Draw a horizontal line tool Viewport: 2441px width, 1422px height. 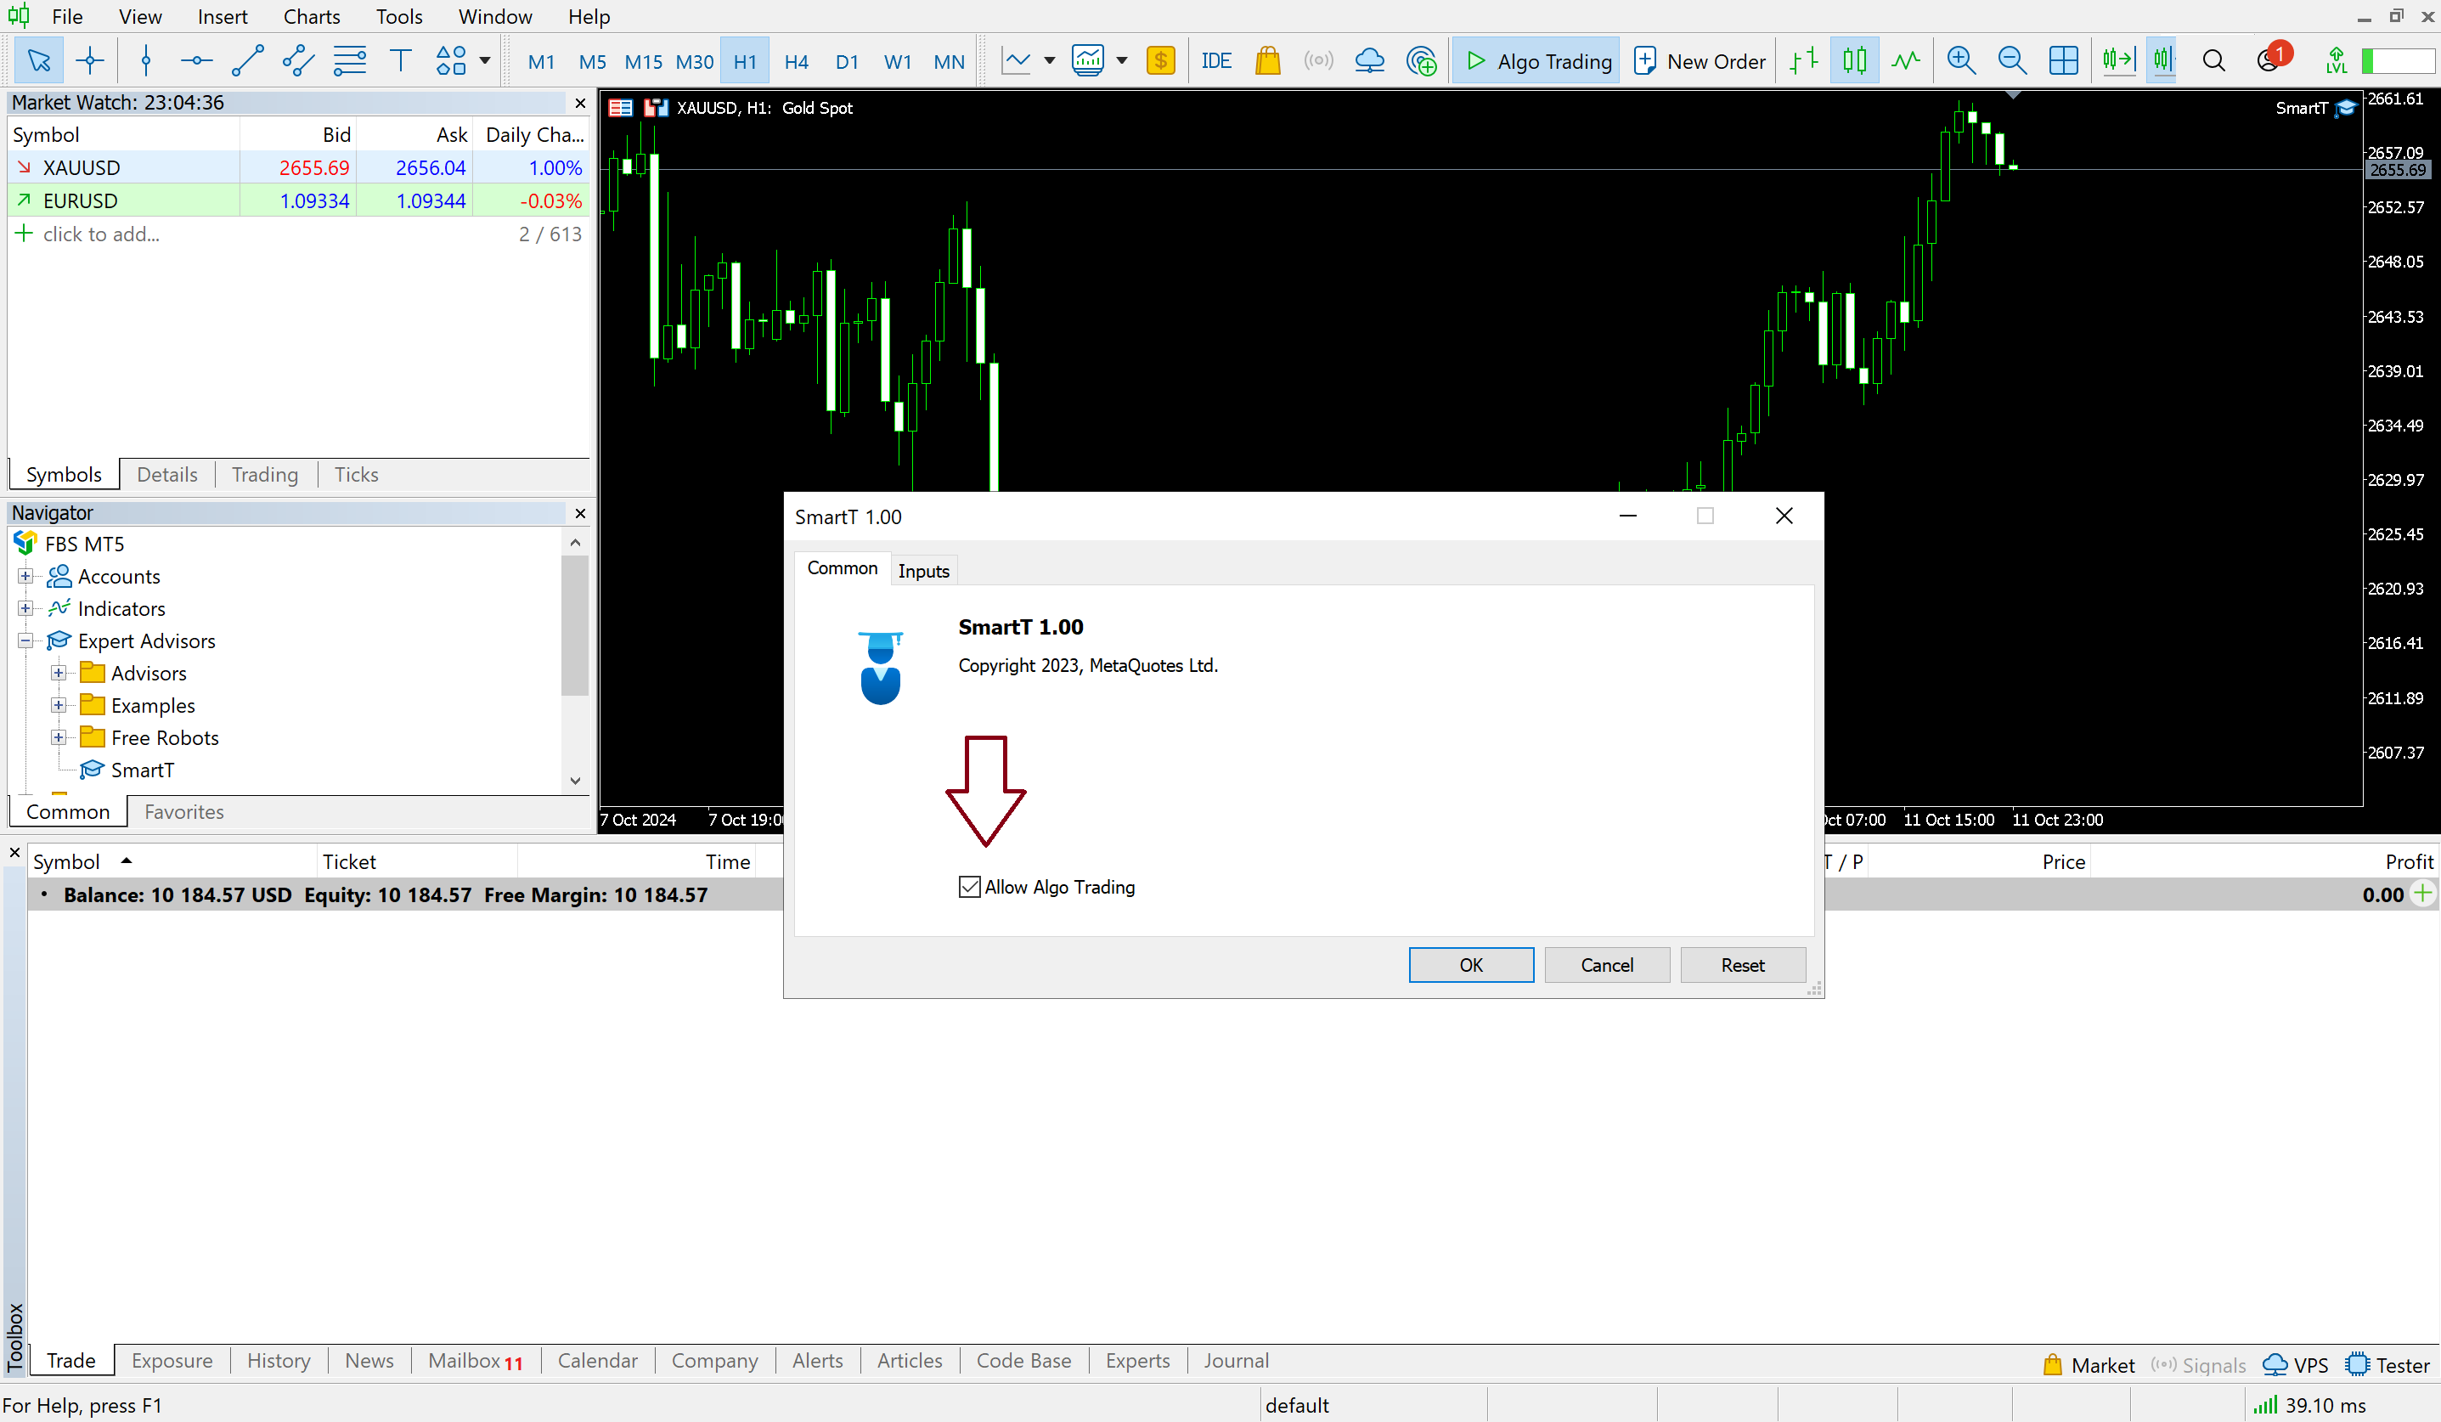tap(197, 61)
